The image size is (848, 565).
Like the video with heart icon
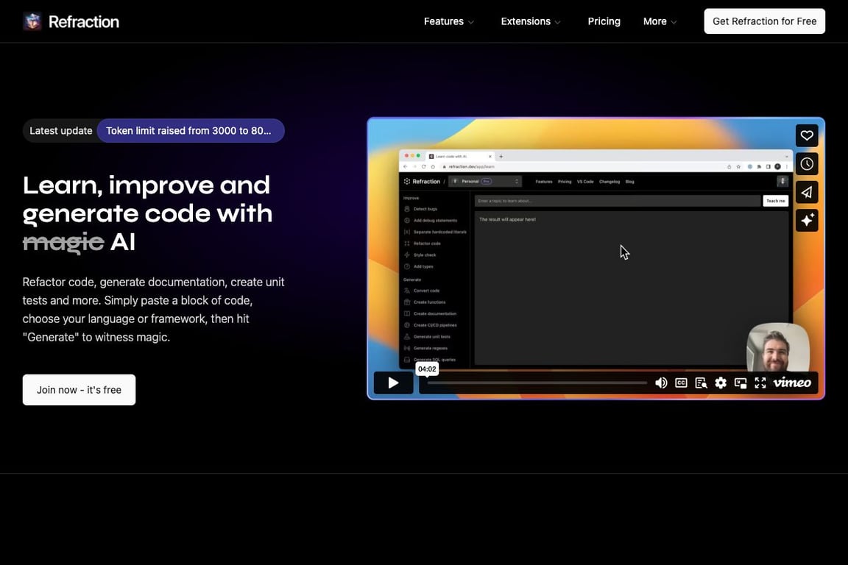click(x=806, y=135)
